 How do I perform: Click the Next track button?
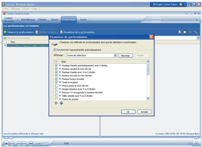(x=24, y=144)
